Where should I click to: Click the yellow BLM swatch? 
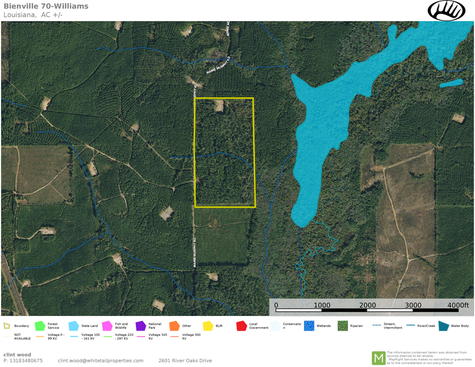pyautogui.click(x=208, y=326)
